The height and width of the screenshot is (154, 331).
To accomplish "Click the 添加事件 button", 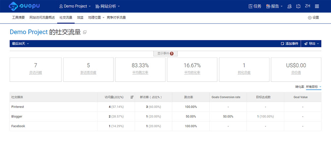I will point(289,44).
